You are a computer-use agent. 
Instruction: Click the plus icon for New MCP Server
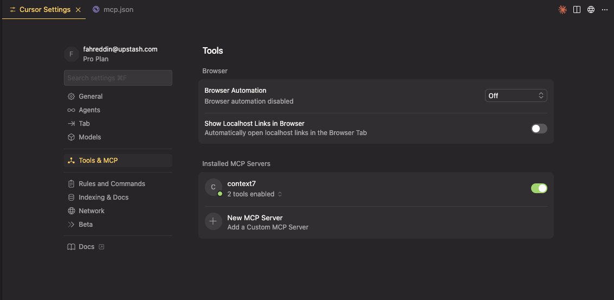tap(214, 221)
